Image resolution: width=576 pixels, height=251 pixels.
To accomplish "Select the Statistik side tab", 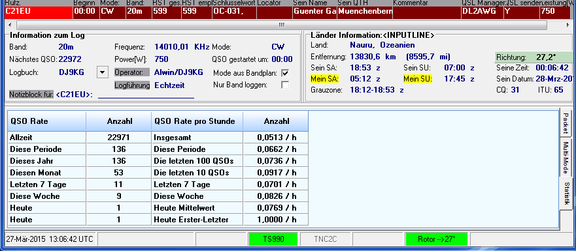I will 566,193.
